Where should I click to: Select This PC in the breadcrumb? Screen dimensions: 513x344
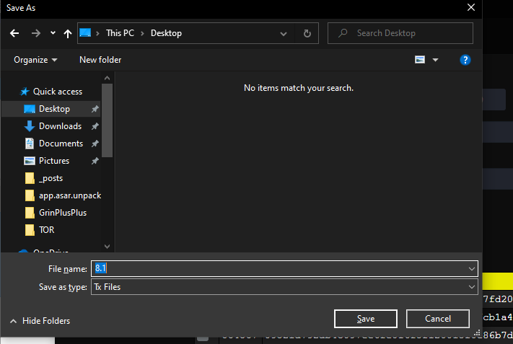120,33
